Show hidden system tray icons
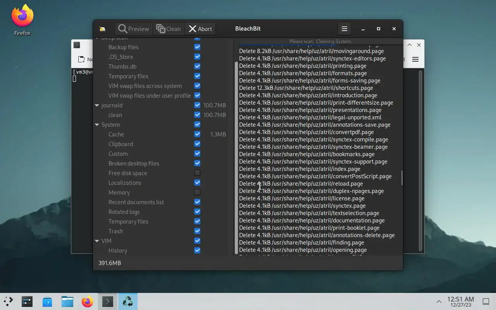496x310 pixels. click(x=439, y=301)
